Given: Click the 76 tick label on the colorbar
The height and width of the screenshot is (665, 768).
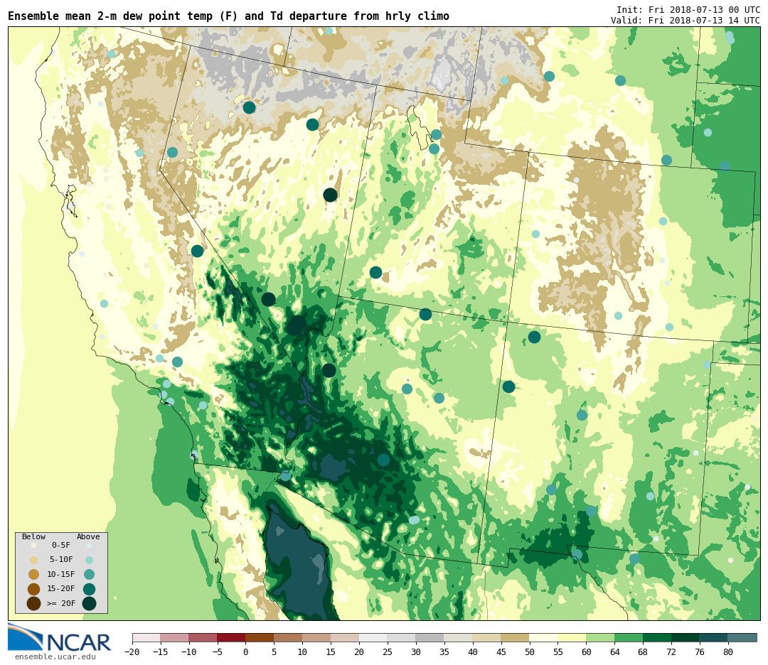Looking at the screenshot, I should coord(700,652).
